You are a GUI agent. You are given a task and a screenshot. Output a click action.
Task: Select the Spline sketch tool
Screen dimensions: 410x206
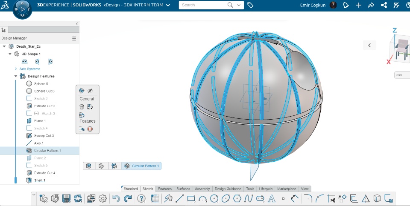(249, 199)
